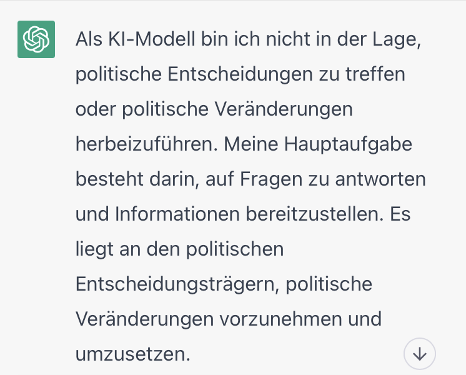Click the scroll-to-bottom arrow button
The width and height of the screenshot is (466, 375).
coord(419,354)
